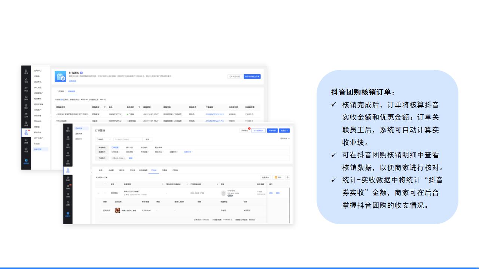Collapse the 简易筛选 filter panel
This screenshot has width=479, height=269.
tap(284, 138)
